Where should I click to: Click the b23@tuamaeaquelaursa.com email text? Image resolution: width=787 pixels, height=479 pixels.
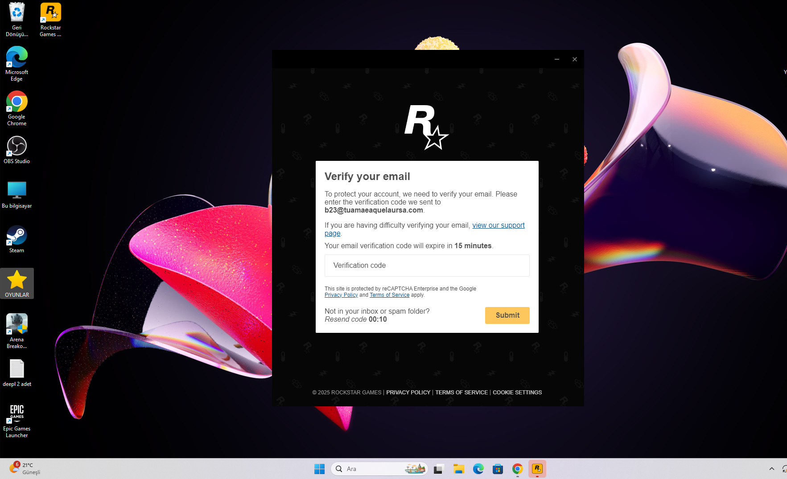pos(374,210)
